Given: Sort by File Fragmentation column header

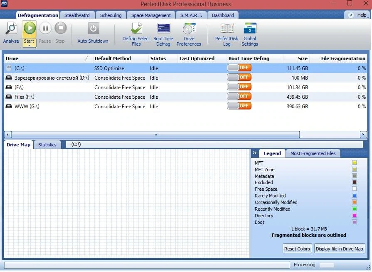Looking at the screenshot, I should coord(338,58).
